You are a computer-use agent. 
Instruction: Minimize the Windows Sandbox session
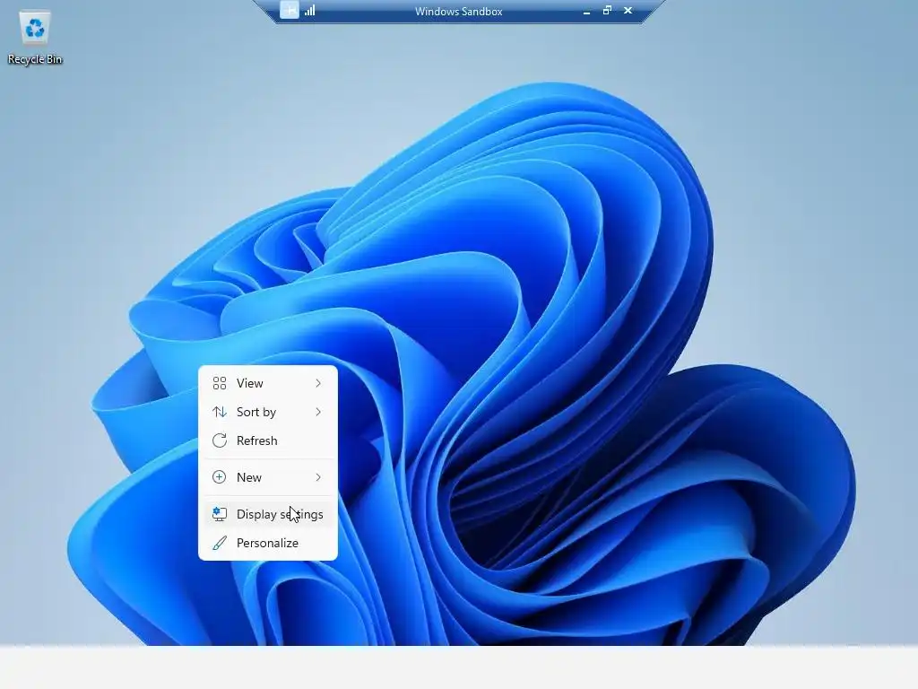click(586, 11)
